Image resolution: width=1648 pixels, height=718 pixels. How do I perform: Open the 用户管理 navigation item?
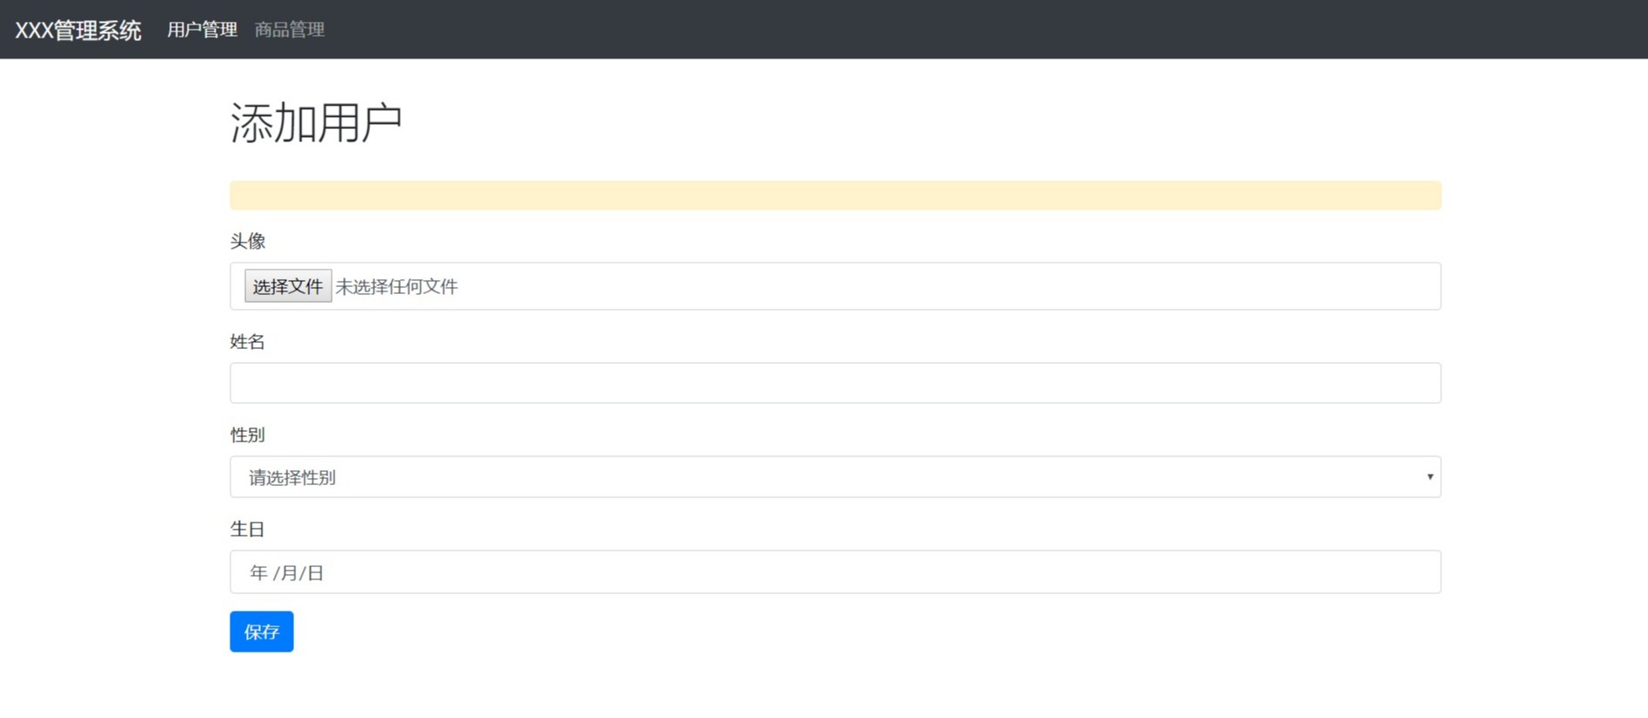[202, 30]
